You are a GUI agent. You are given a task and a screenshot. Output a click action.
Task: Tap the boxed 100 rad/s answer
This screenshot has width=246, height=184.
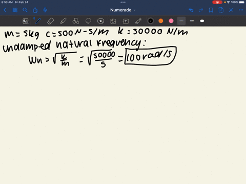point(151,56)
